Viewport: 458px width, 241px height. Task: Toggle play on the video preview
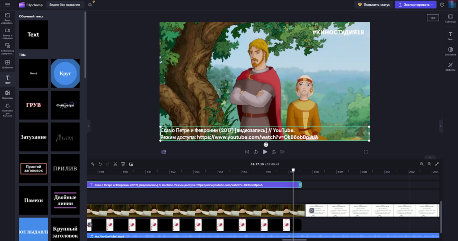(x=265, y=152)
